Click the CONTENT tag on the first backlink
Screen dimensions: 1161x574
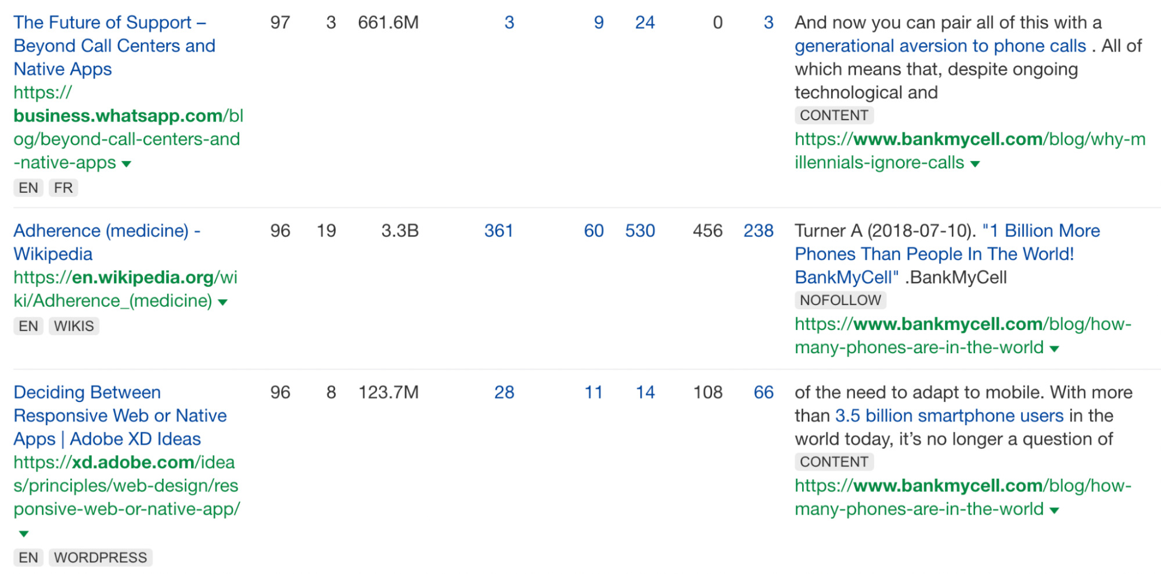pos(834,115)
